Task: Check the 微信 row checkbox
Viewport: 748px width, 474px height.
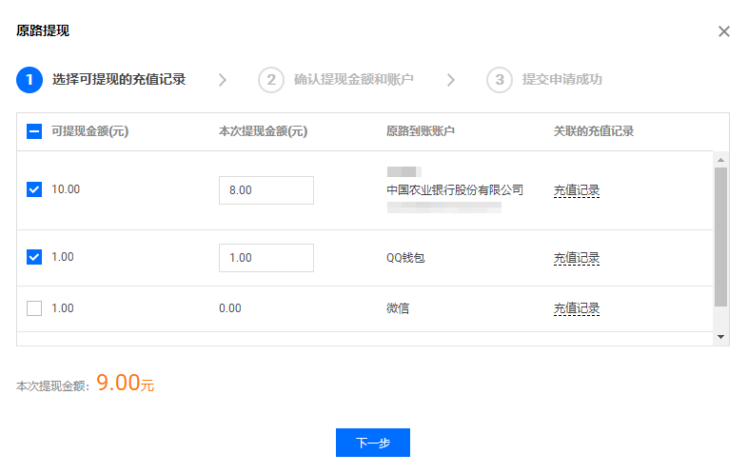Action: (x=34, y=308)
